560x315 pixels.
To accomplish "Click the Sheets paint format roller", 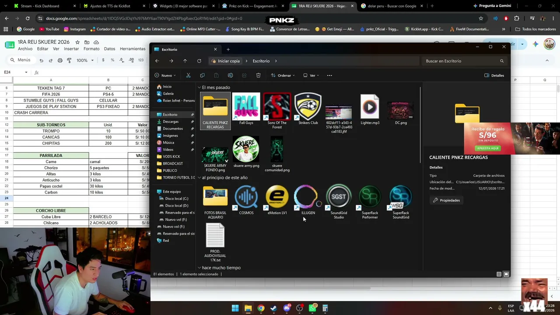I will [x=69, y=60].
